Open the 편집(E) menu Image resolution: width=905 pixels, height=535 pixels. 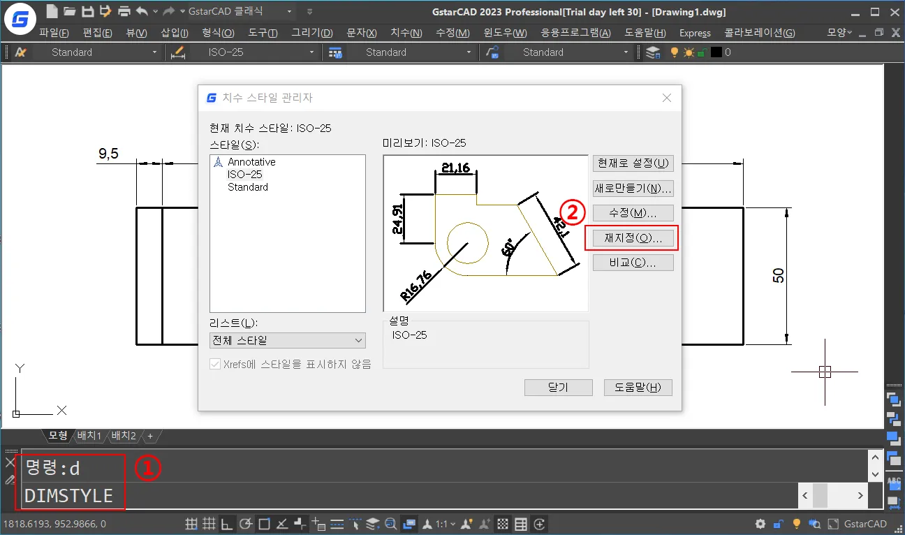pos(98,33)
